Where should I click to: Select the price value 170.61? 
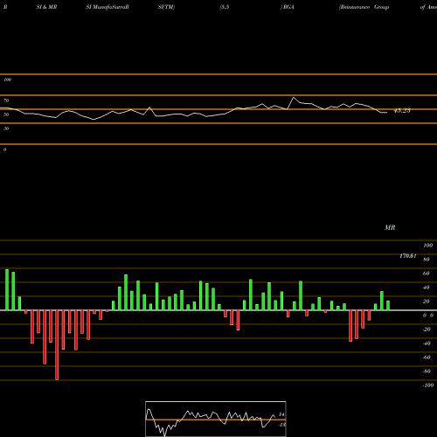click(408, 256)
